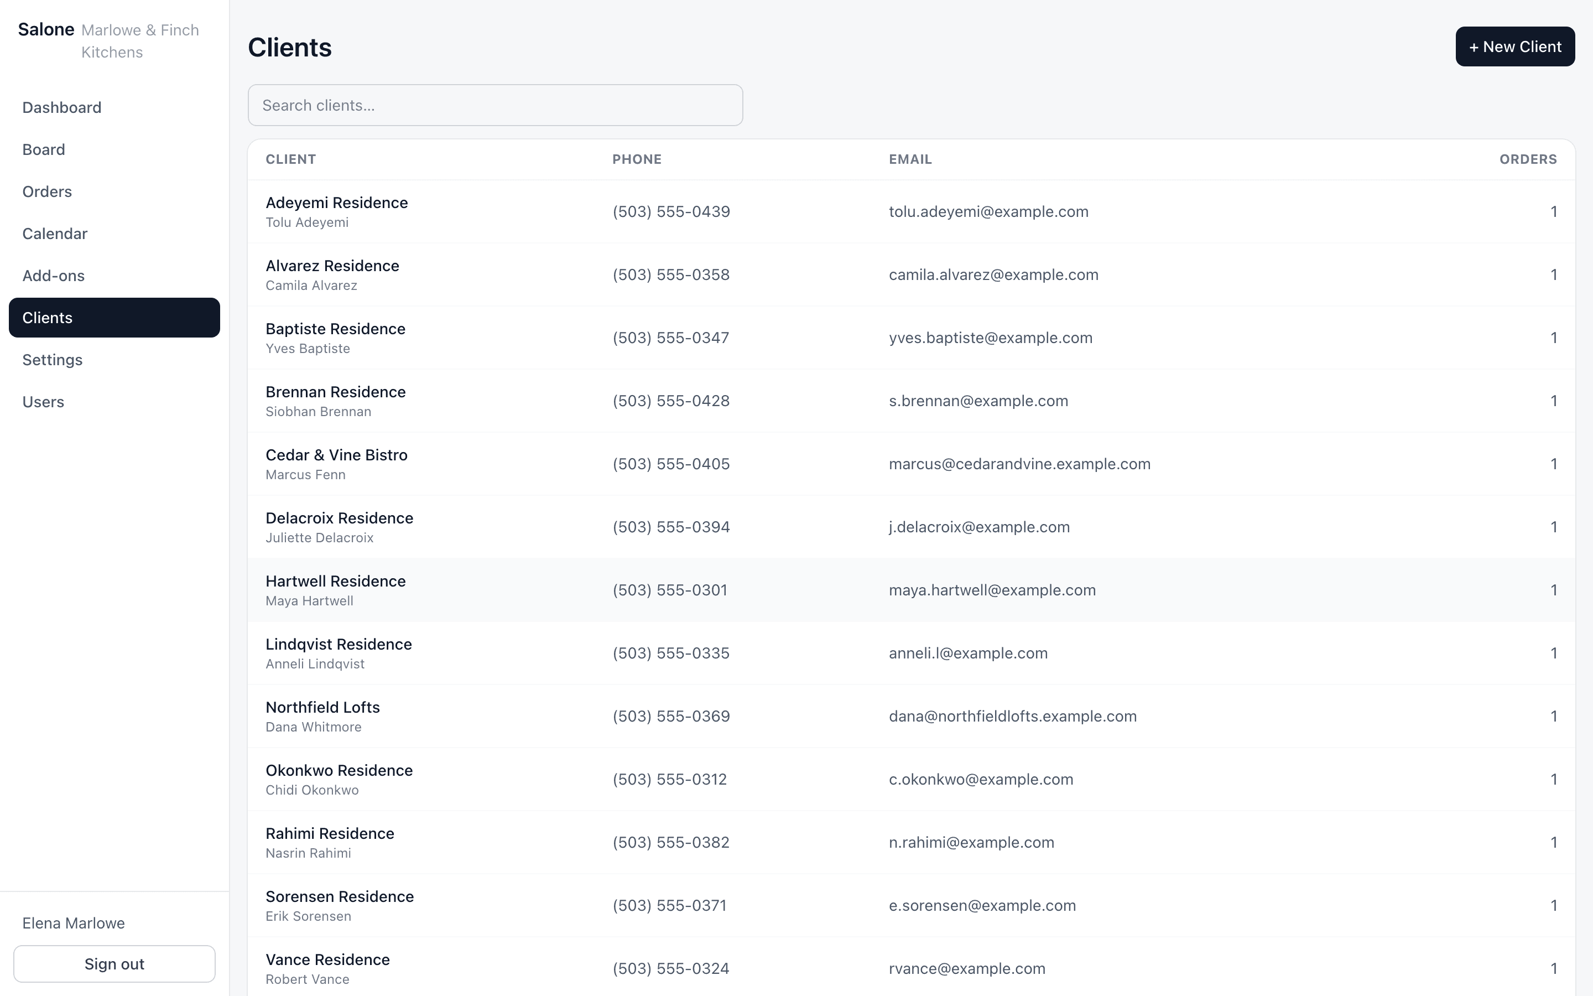1593x996 pixels.
Task: Click email e.sorensen@example.com
Action: pos(982,906)
